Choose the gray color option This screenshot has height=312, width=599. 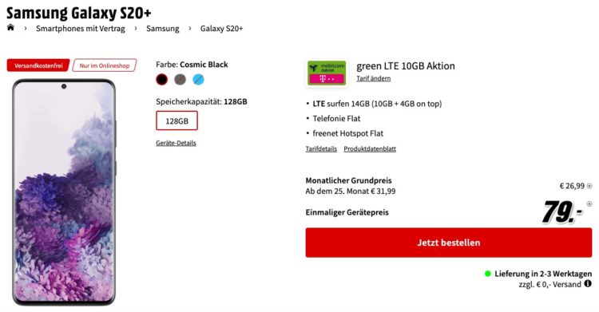[x=180, y=80]
